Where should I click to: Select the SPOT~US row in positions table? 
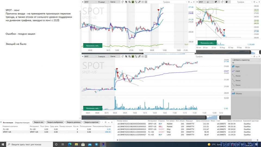click(x=57, y=132)
